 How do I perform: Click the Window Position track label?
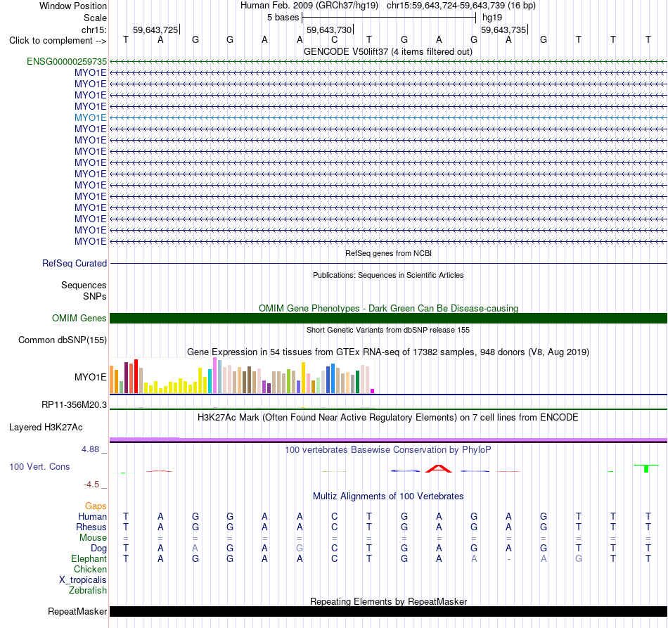[73, 6]
